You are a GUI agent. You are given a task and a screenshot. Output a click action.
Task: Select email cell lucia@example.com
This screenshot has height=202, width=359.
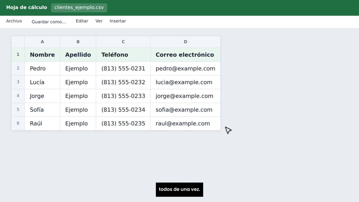185,82
